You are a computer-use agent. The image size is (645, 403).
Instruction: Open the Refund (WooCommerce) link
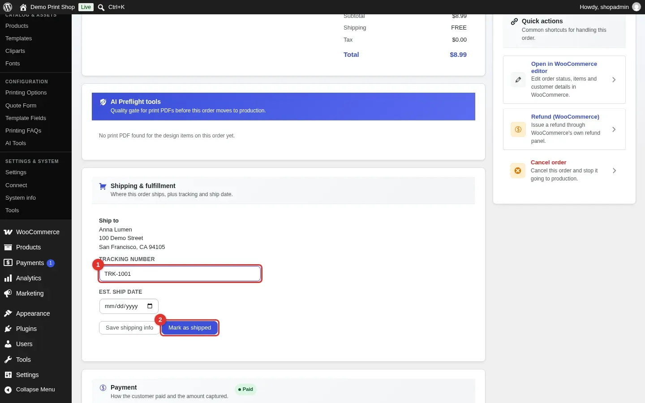point(565,117)
